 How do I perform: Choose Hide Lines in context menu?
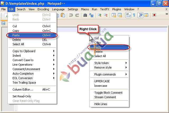click(x=109, y=104)
